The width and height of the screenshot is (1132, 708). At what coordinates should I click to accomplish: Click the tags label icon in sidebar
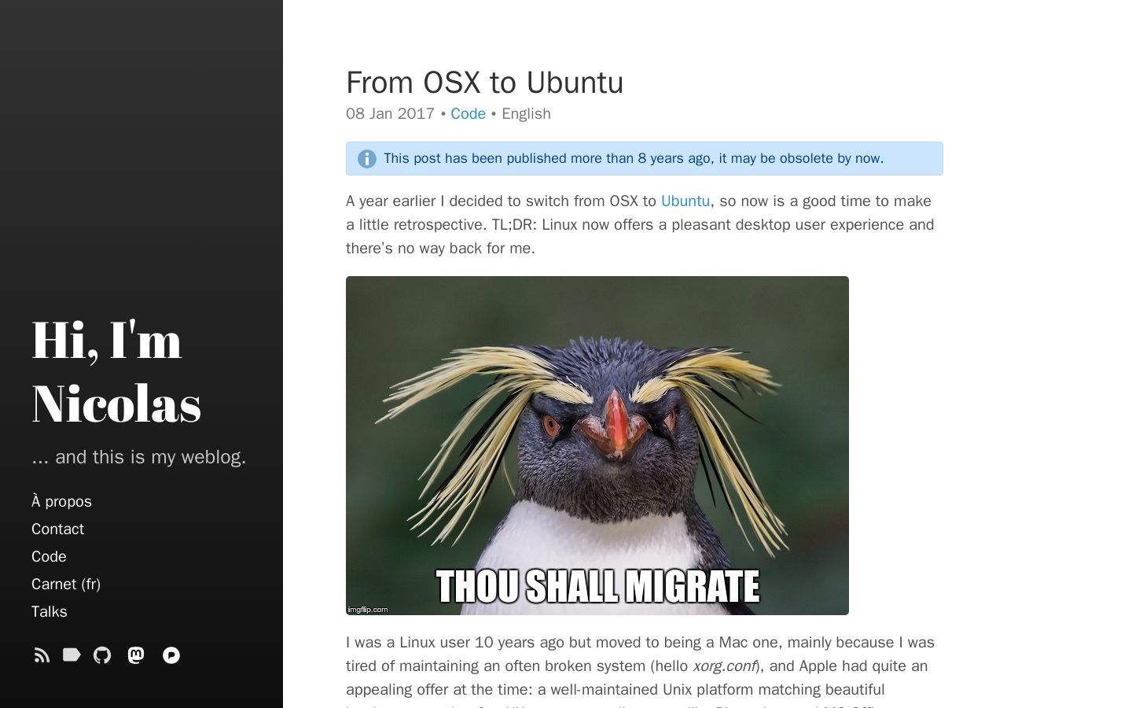pyautogui.click(x=72, y=655)
